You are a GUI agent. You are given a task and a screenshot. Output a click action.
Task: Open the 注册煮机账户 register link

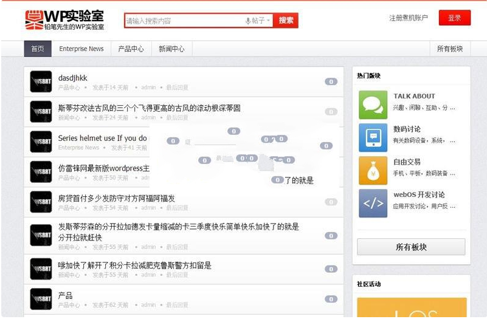point(409,18)
